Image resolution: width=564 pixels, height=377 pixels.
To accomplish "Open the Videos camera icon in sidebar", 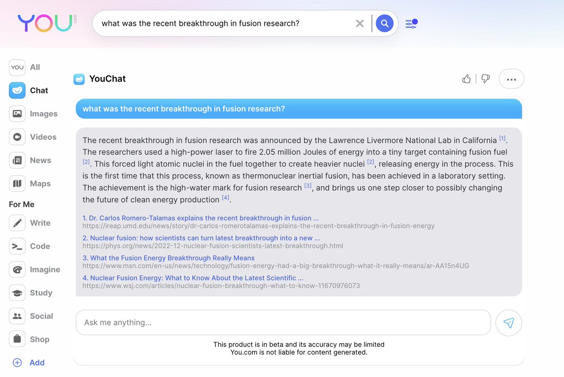I will 17,137.
